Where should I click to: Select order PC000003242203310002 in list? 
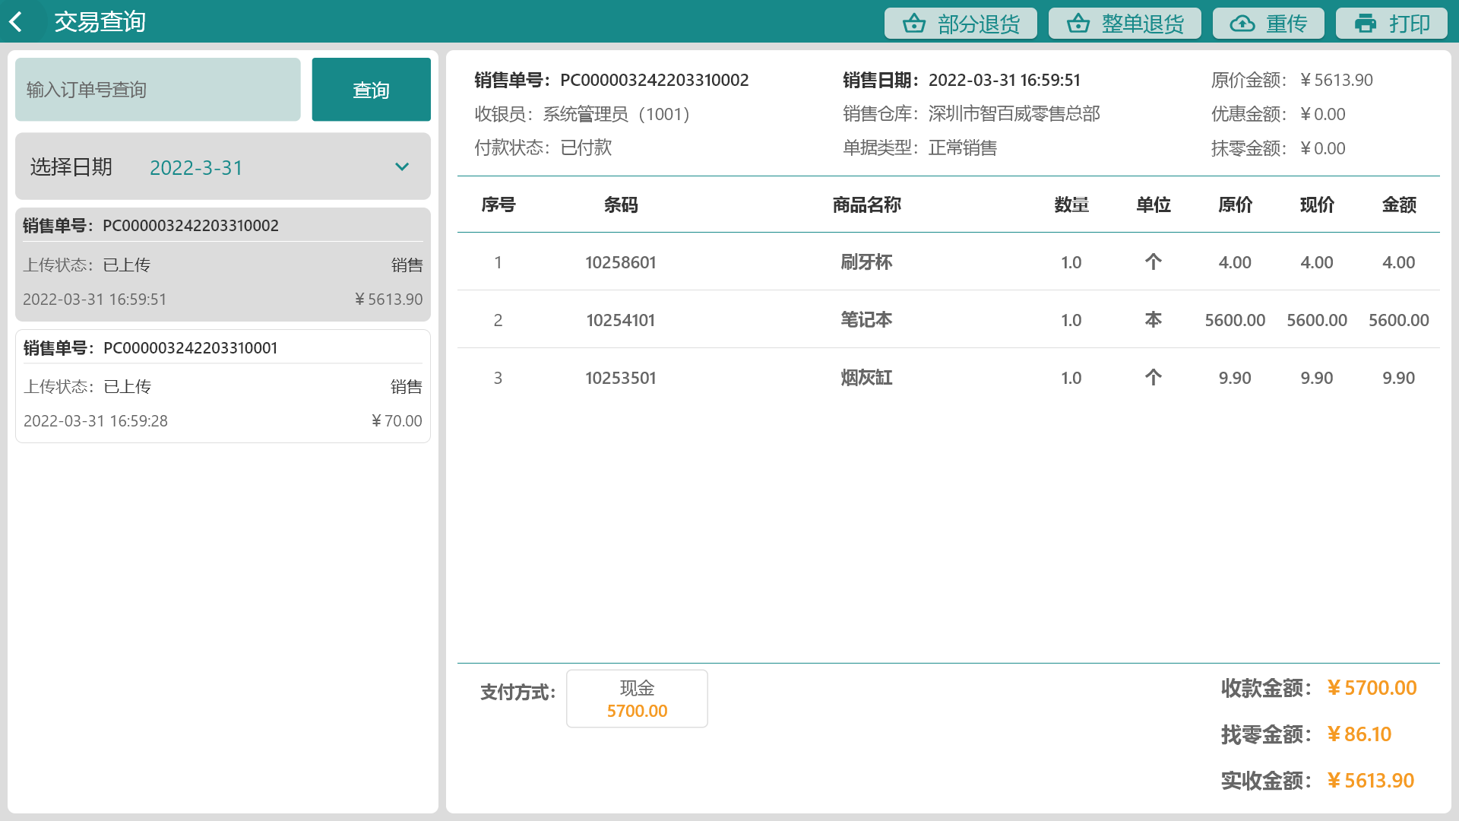[223, 264]
